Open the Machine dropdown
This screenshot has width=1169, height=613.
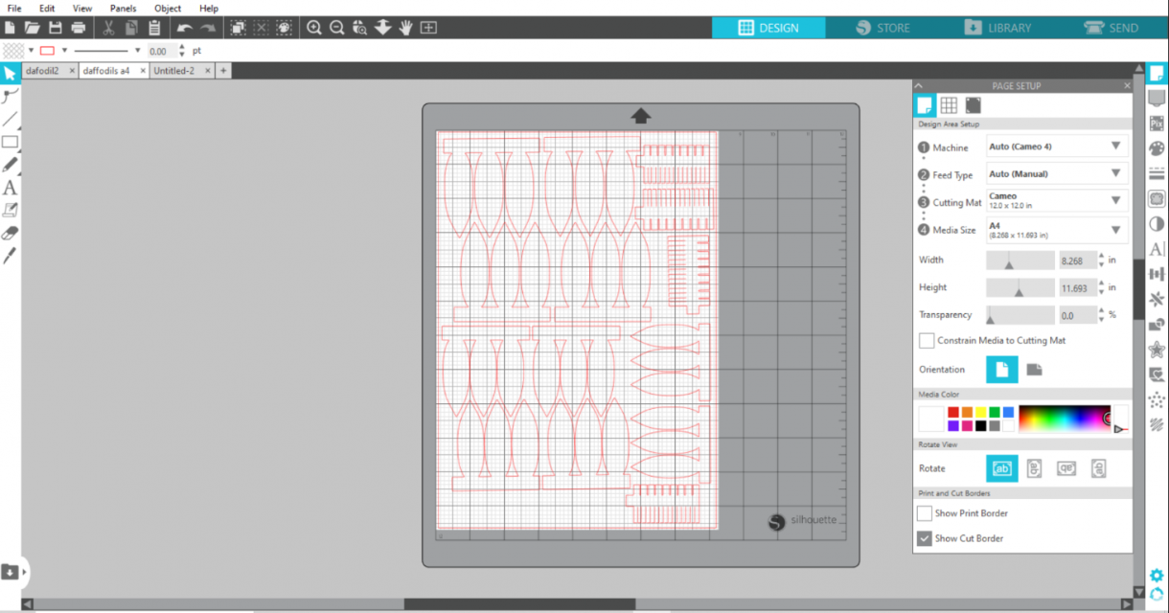1057,147
